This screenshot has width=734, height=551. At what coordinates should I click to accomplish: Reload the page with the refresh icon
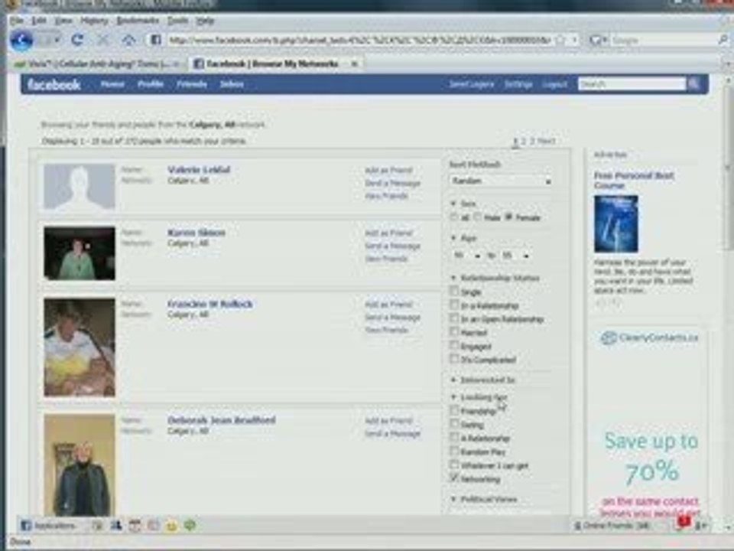click(77, 40)
